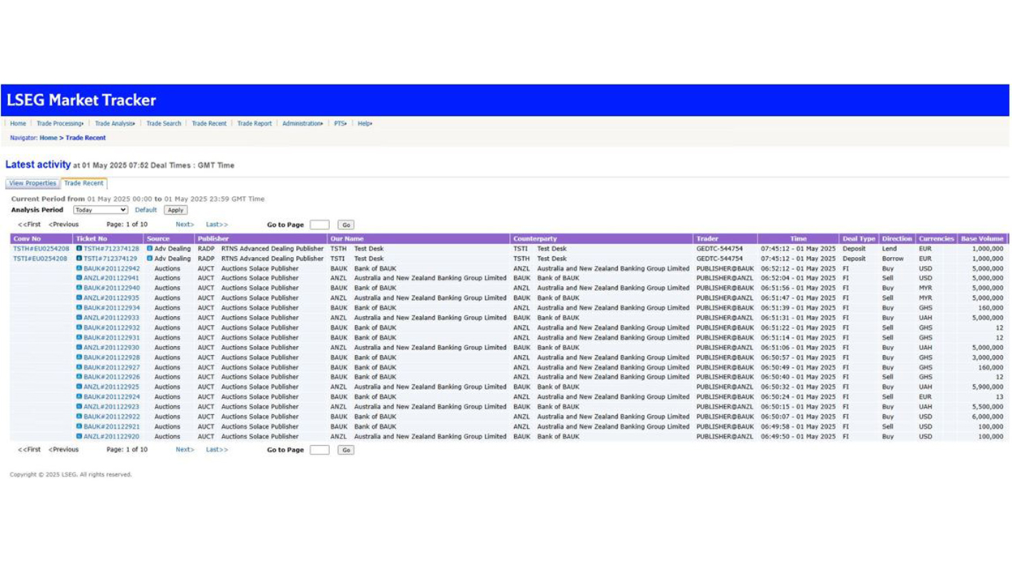Click the icon beside ticket BAUK#201122934
Screen dimensions: 1012x569
(x=79, y=308)
